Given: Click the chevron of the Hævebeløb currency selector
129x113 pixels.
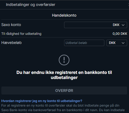Looking at the screenshot, I should click(123, 43).
